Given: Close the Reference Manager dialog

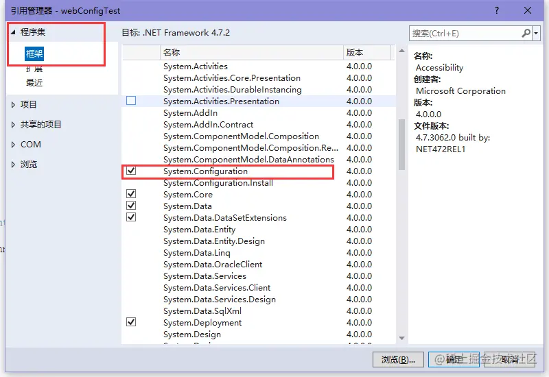Looking at the screenshot, I should (x=528, y=10).
